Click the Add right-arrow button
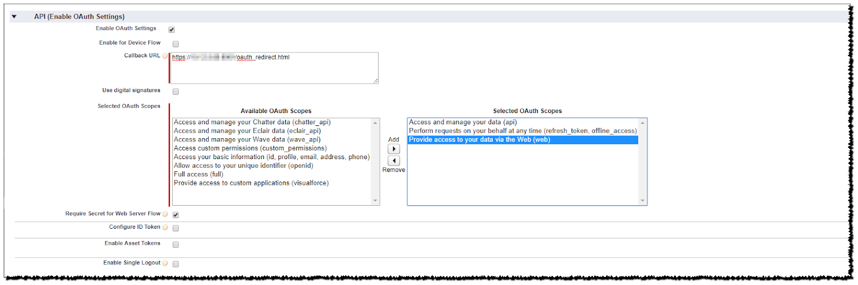858x285 pixels. tap(394, 149)
